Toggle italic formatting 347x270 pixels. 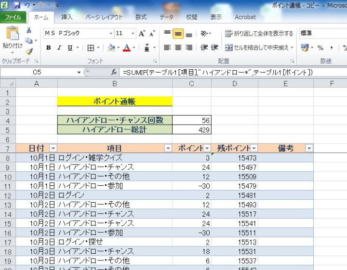(x=59, y=48)
